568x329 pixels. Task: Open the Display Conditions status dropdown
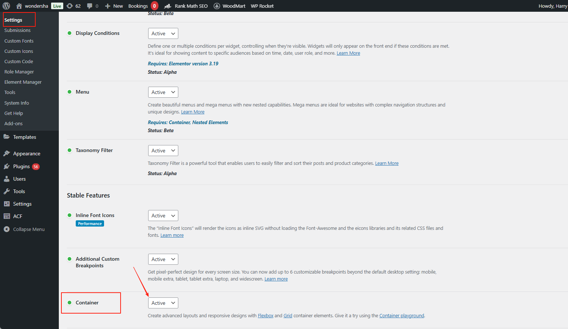[163, 33]
